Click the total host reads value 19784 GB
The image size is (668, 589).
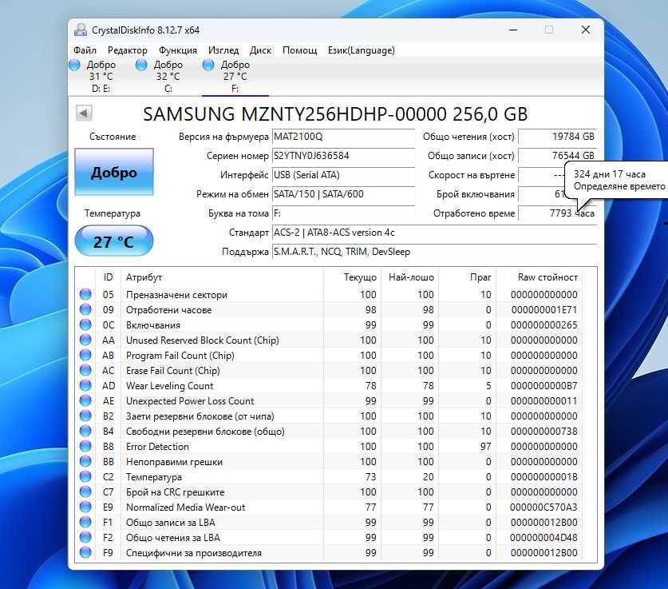click(558, 137)
